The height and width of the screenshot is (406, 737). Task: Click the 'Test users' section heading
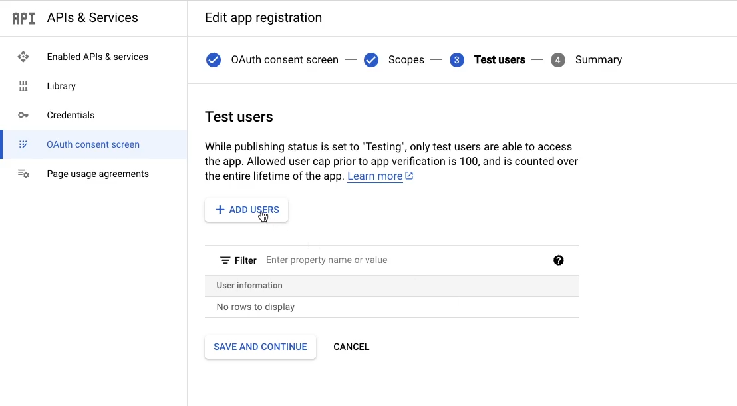click(x=239, y=116)
